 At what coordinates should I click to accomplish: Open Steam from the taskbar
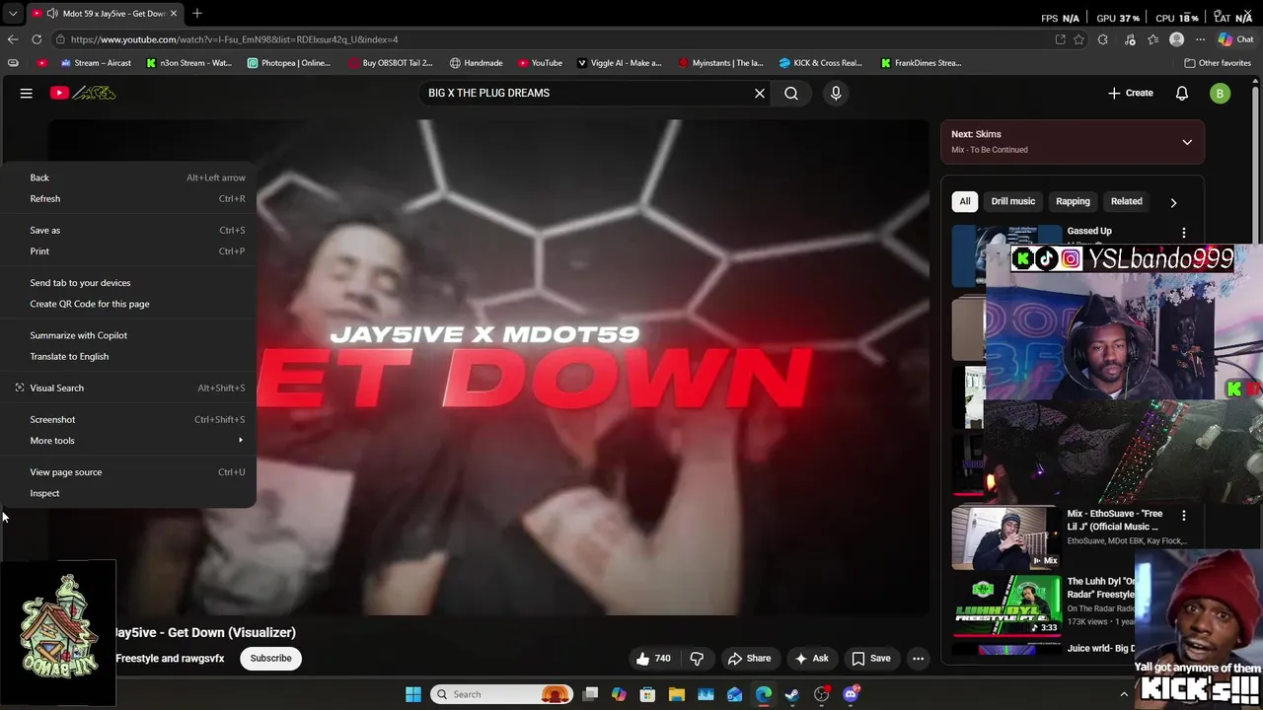coord(792,694)
